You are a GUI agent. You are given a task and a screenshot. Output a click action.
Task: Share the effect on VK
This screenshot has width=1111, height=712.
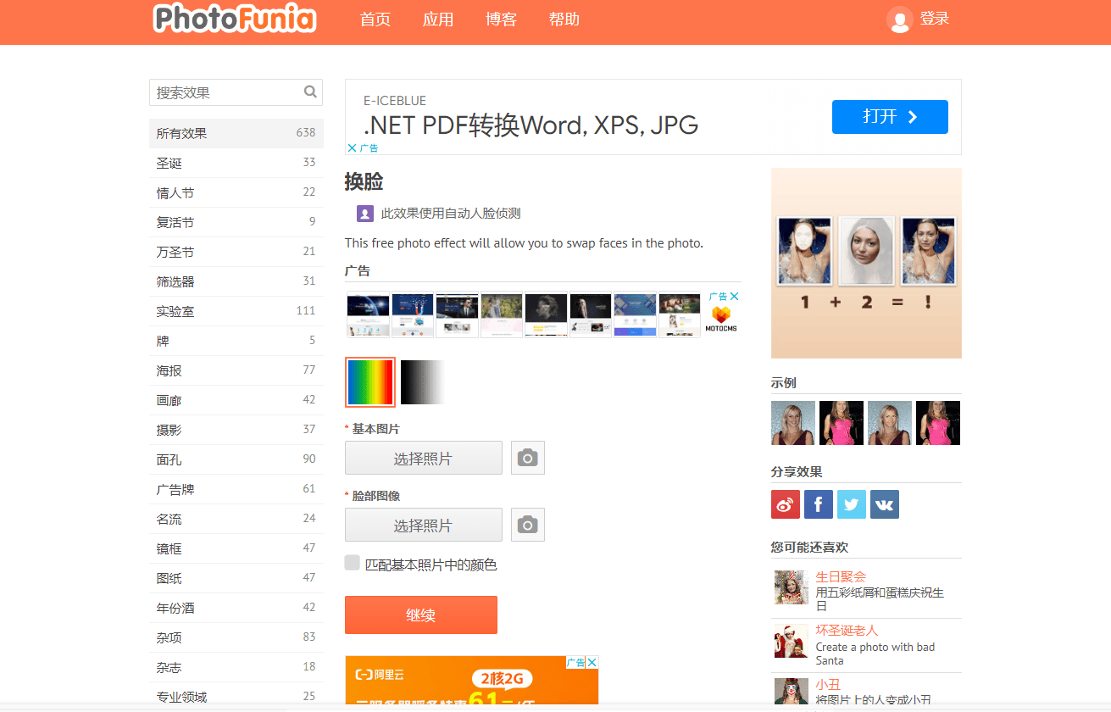(884, 503)
